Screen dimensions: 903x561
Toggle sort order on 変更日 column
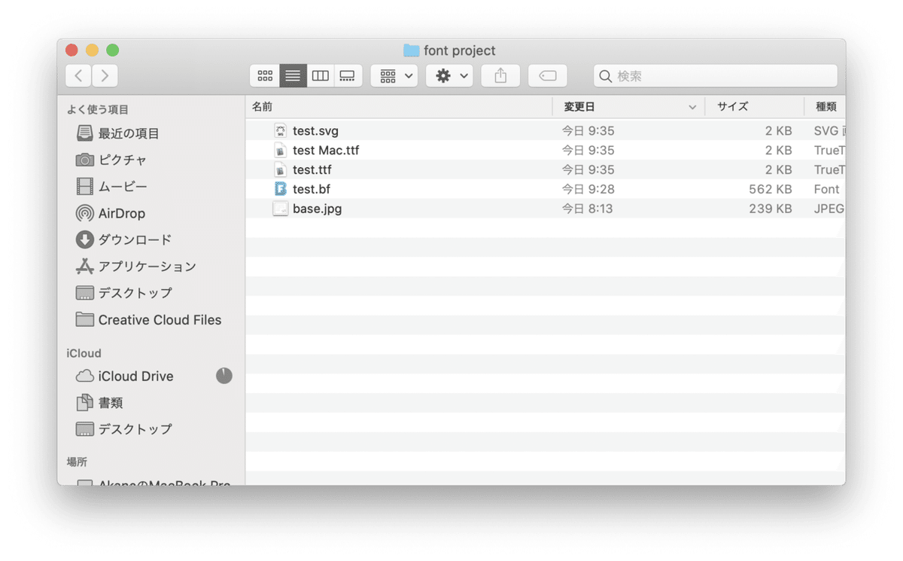tap(579, 106)
